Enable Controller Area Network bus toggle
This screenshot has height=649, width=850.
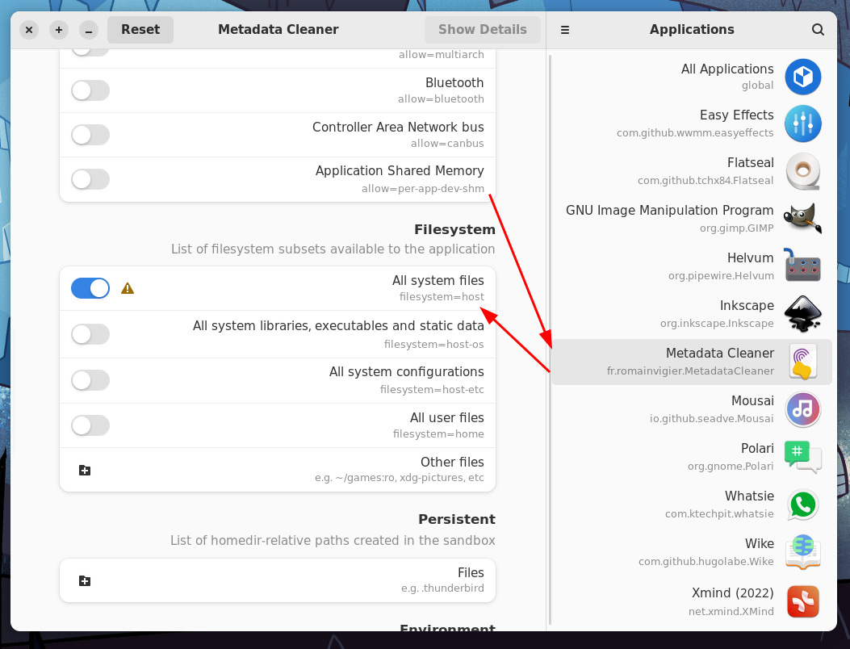pyautogui.click(x=90, y=135)
